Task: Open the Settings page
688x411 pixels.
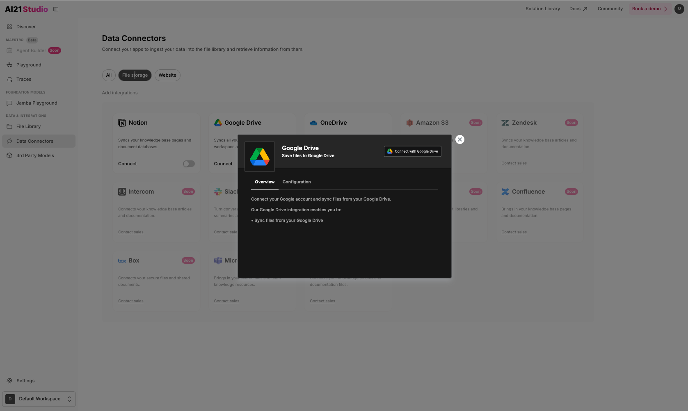Action: pos(26,380)
